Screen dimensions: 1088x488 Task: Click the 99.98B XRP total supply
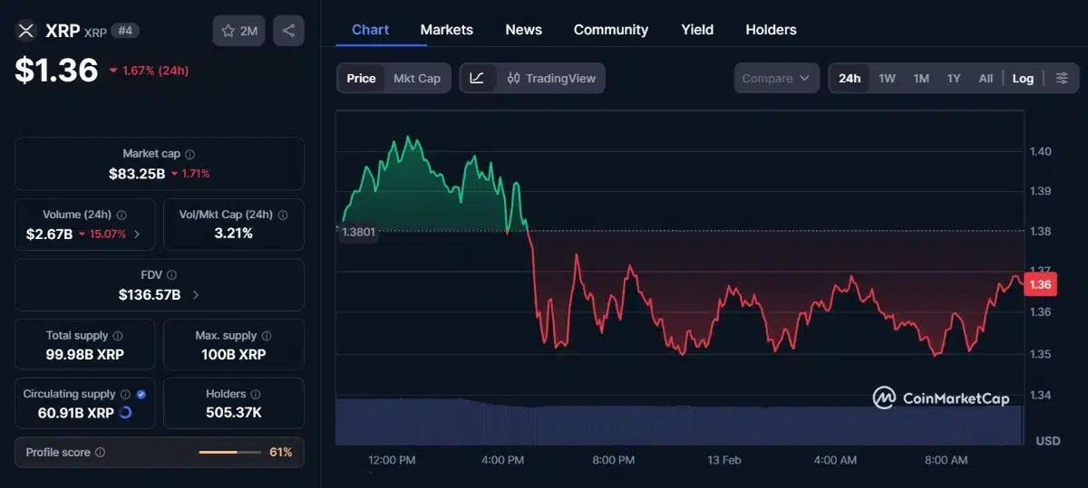coord(84,354)
